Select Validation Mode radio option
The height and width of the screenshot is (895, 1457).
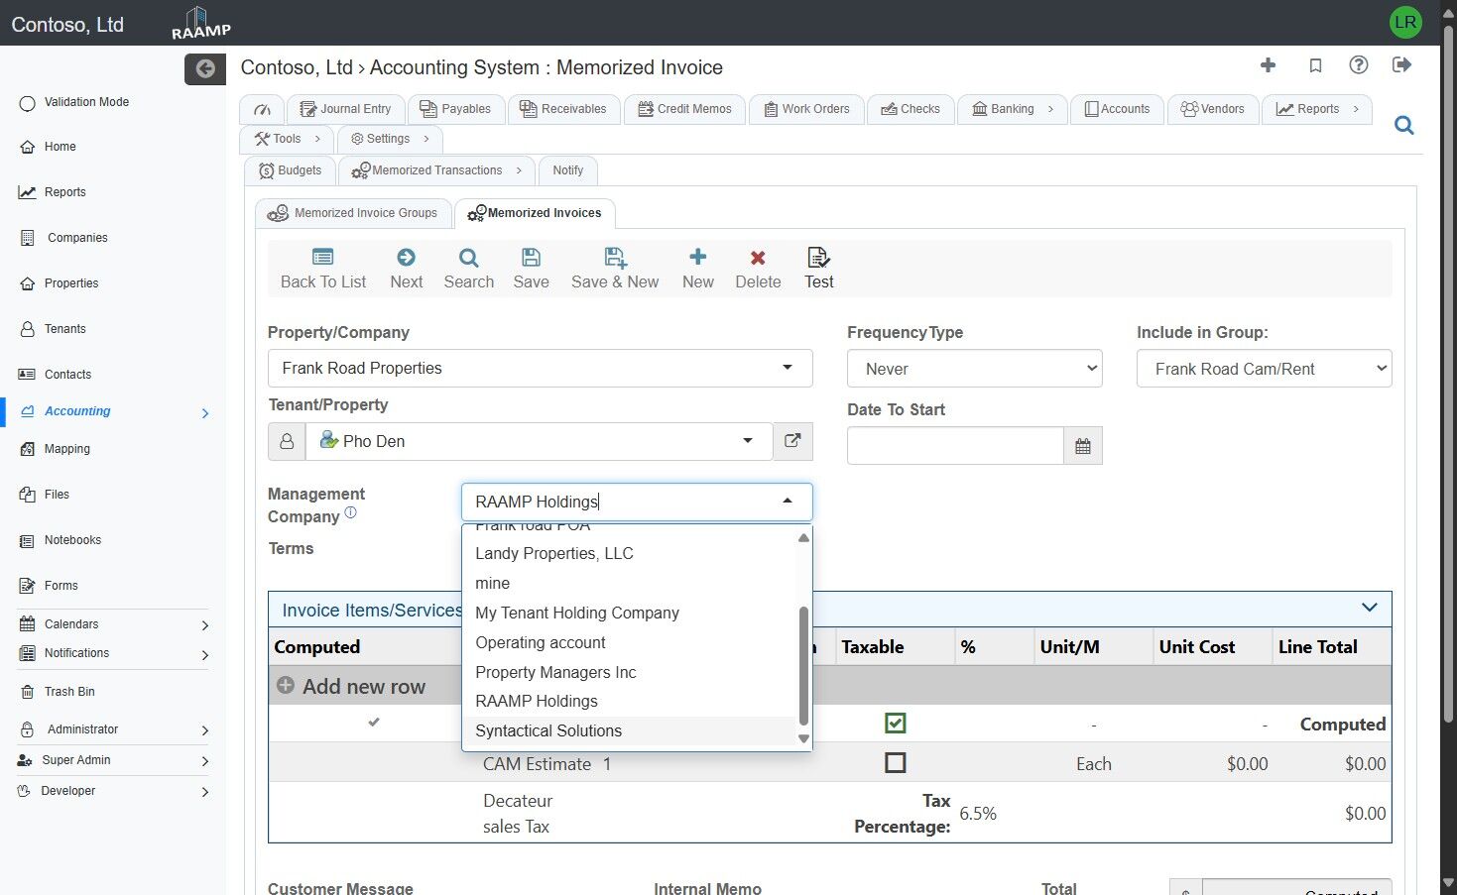coord(28,103)
